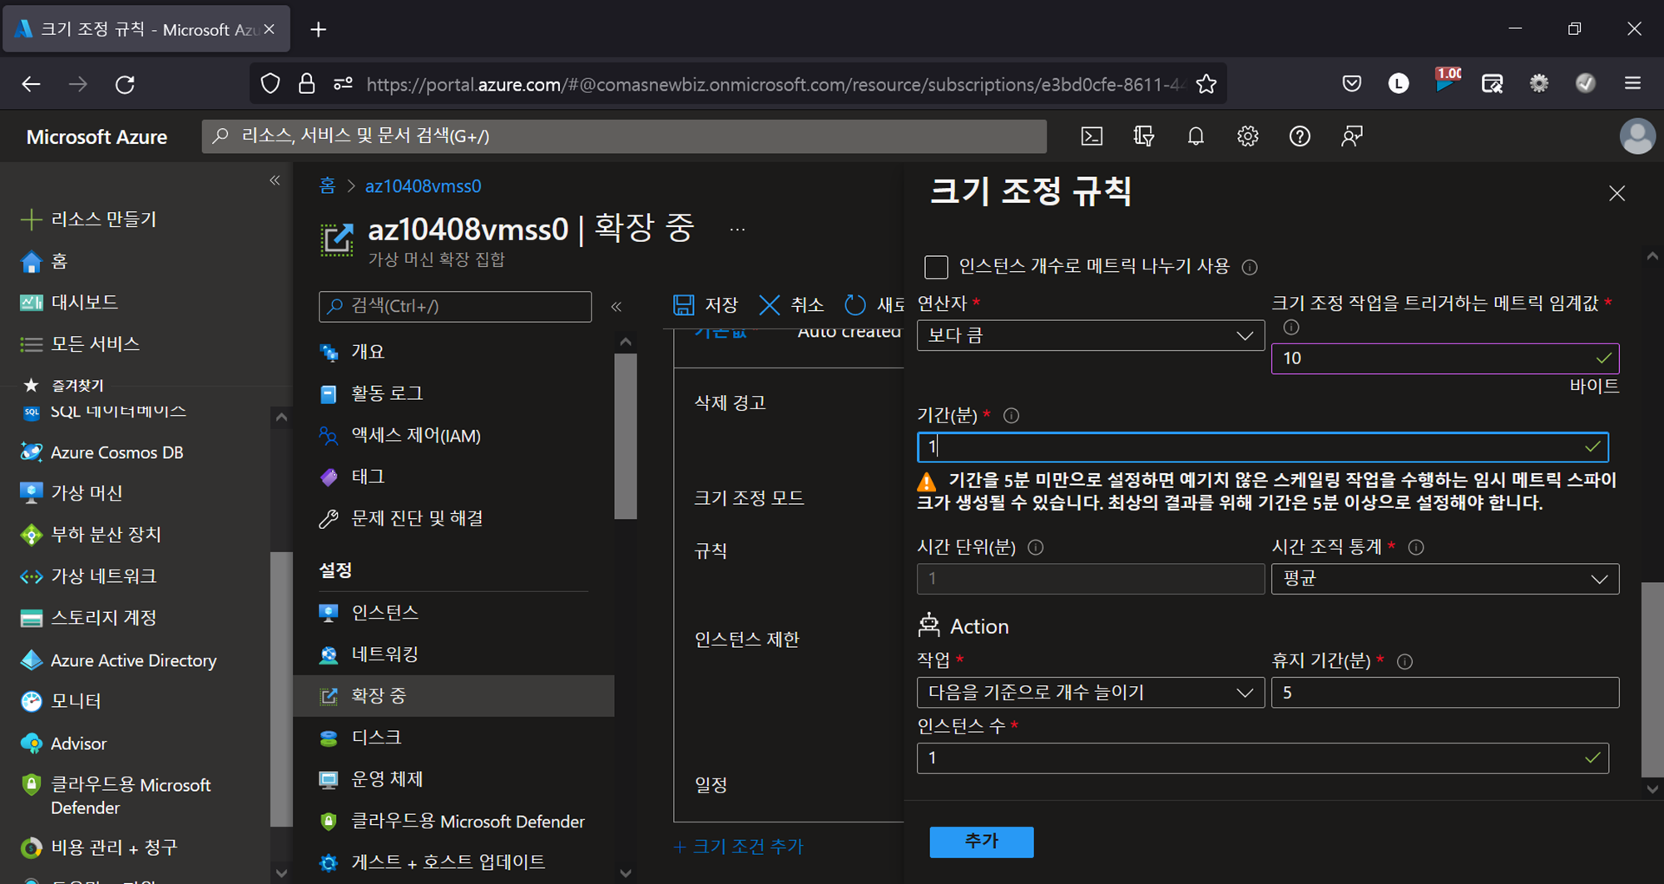Click info icon next to 휴지 기간(분)
This screenshot has height=884, width=1664.
(1404, 662)
